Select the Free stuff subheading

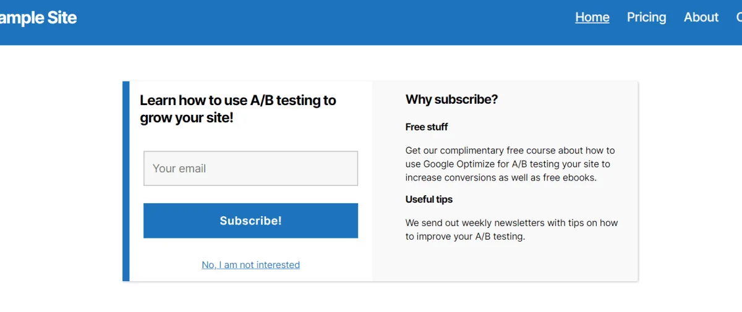pos(427,127)
